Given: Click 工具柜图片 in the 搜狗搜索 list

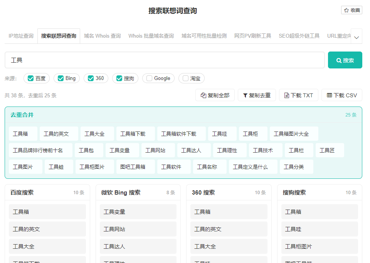Looking at the screenshot, I should coord(320,246).
